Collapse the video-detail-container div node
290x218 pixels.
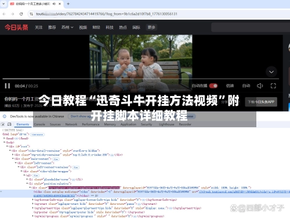click(x=10, y=150)
